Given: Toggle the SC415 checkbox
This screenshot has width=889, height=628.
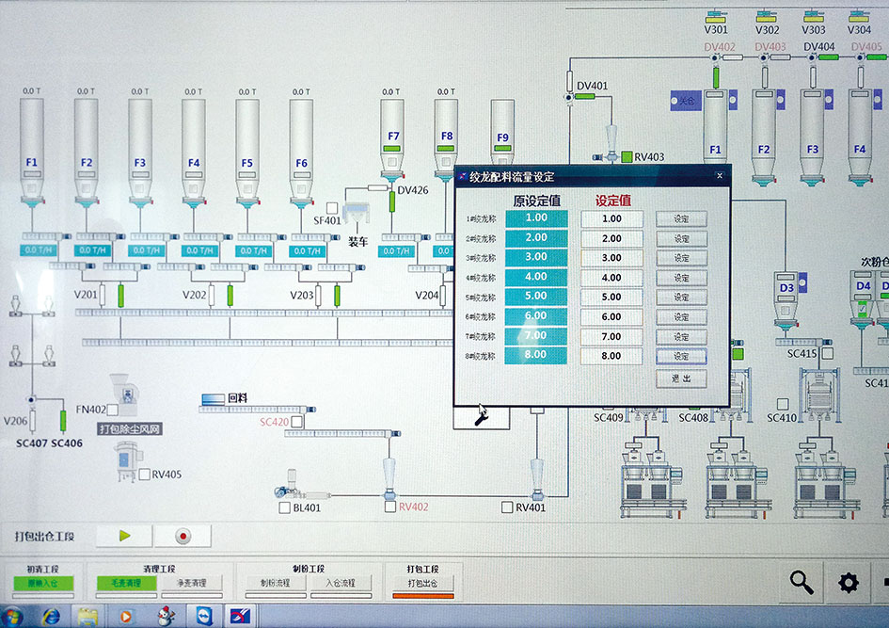Looking at the screenshot, I should [828, 353].
